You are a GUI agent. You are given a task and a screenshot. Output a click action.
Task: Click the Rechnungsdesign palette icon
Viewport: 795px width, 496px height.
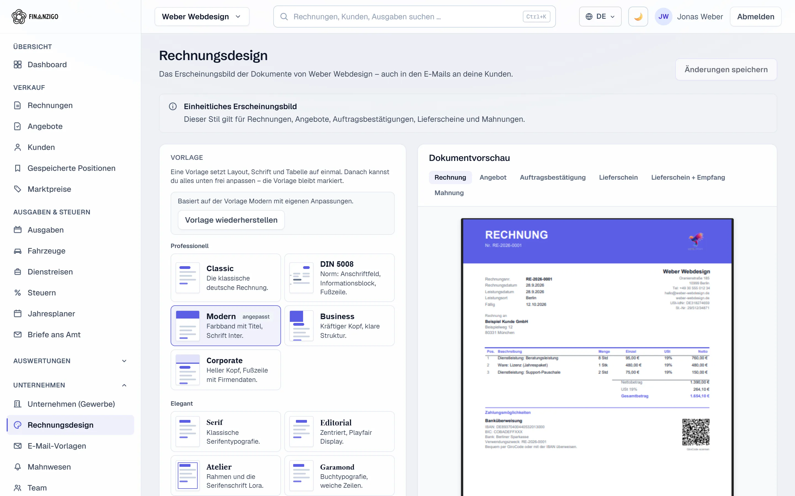click(18, 425)
